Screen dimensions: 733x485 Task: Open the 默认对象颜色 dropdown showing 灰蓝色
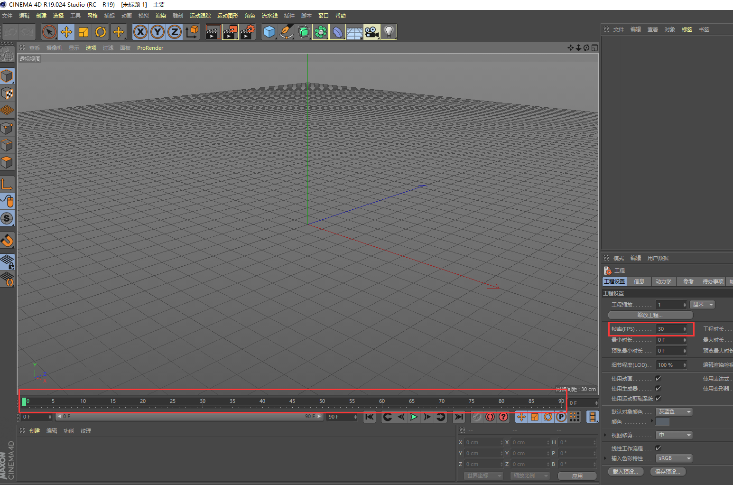(674, 411)
